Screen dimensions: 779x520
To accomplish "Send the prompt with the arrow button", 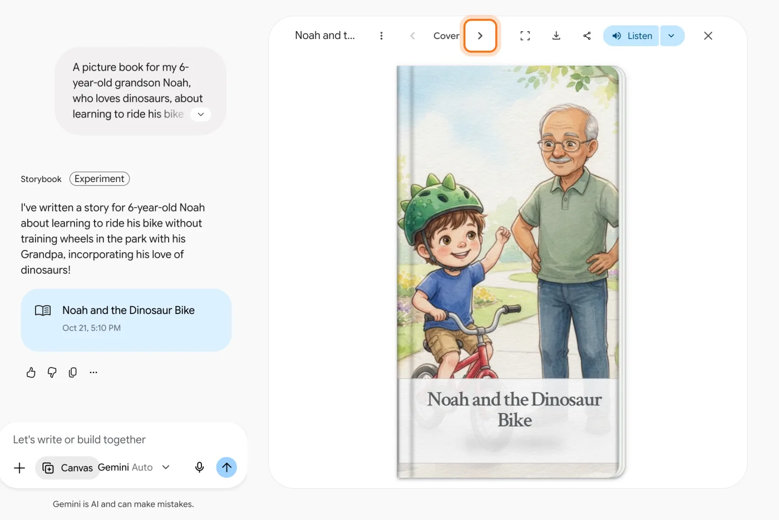I will [x=226, y=468].
